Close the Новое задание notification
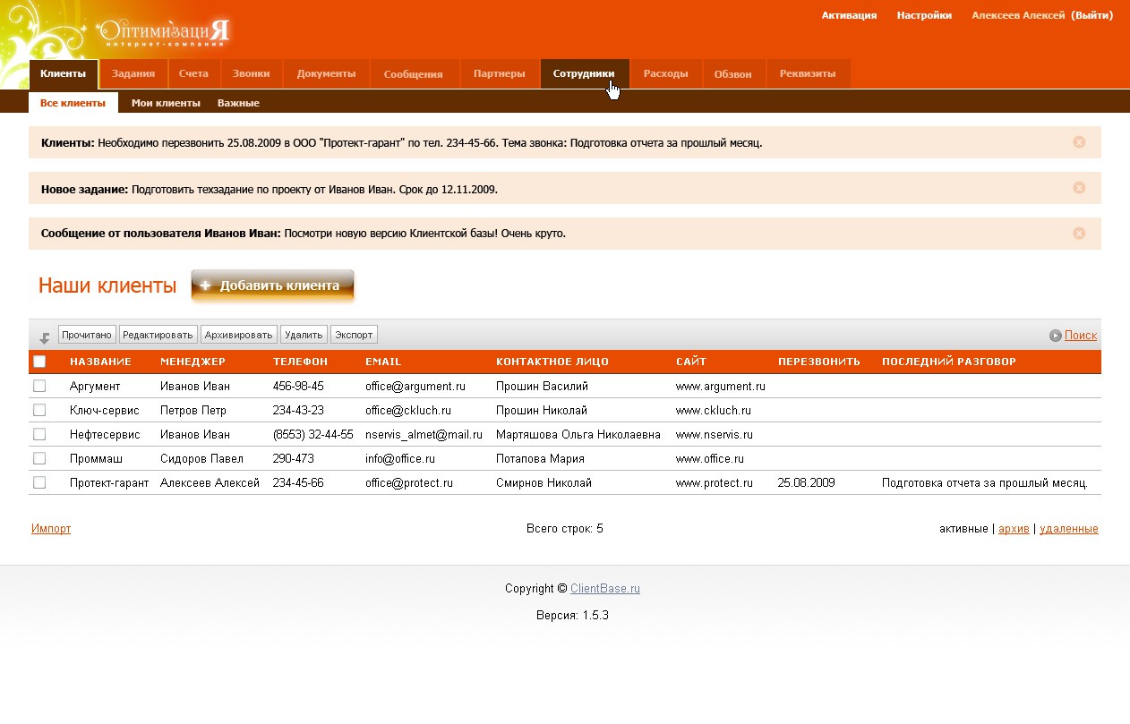Image resolution: width=1130 pixels, height=724 pixels. (1079, 187)
